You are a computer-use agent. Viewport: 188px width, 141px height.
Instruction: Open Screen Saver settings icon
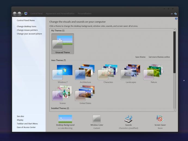tap(160, 119)
